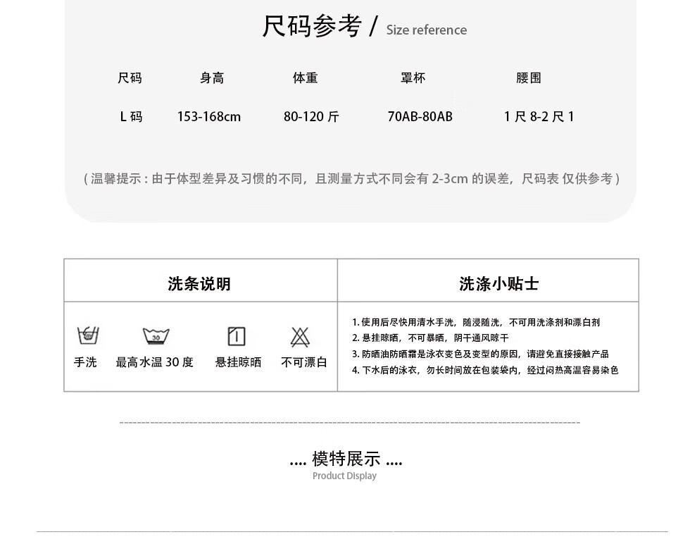Click the 30-degree wash tub icon
The width and height of the screenshot is (697, 537).
click(x=156, y=336)
